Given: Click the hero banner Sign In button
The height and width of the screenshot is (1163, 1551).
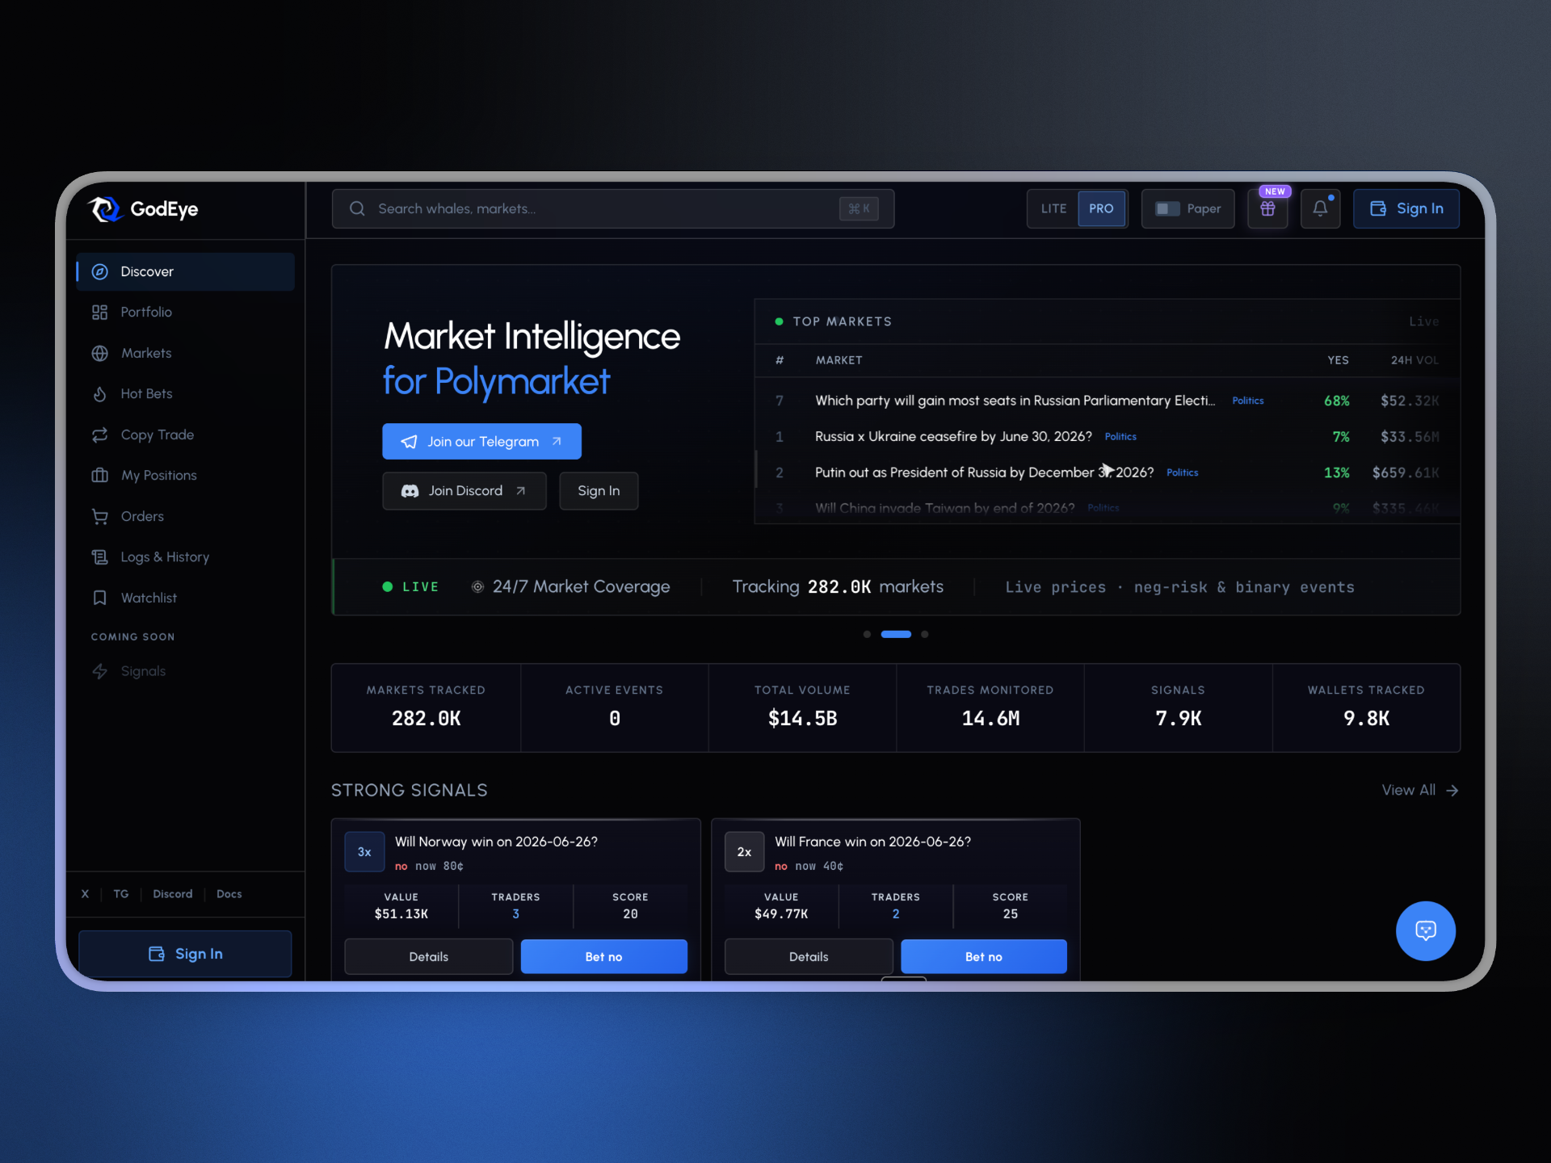Looking at the screenshot, I should click(599, 491).
